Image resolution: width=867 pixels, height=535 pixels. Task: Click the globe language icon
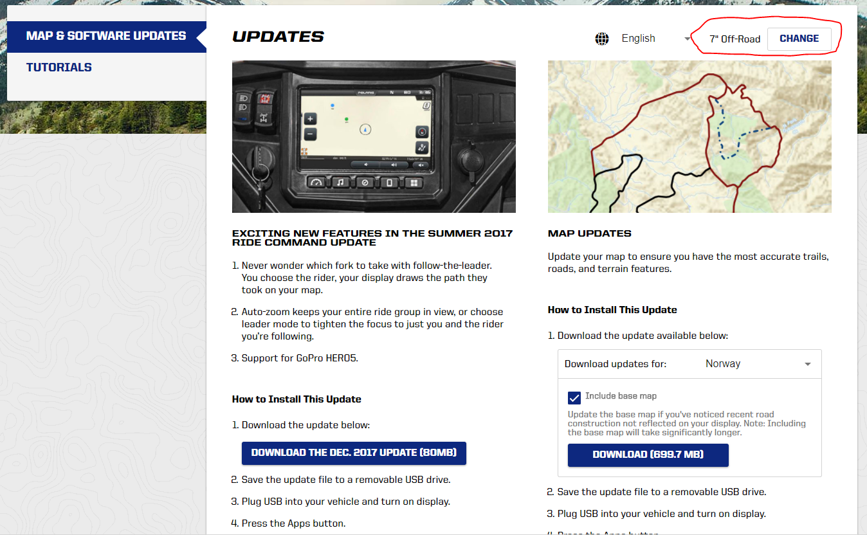point(602,39)
